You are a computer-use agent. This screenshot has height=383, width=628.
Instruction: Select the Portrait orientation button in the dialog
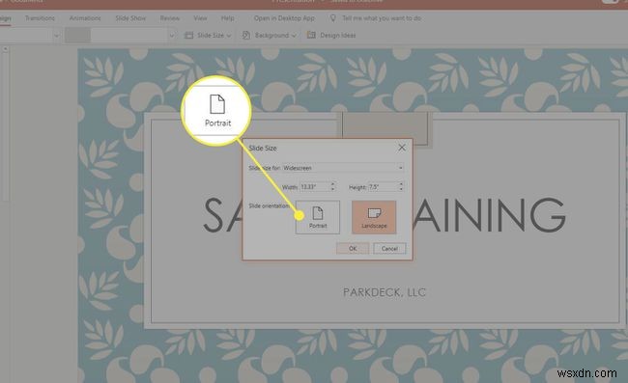pos(318,217)
